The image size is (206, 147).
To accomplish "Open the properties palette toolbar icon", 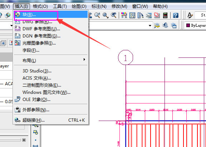I will pos(124,15).
